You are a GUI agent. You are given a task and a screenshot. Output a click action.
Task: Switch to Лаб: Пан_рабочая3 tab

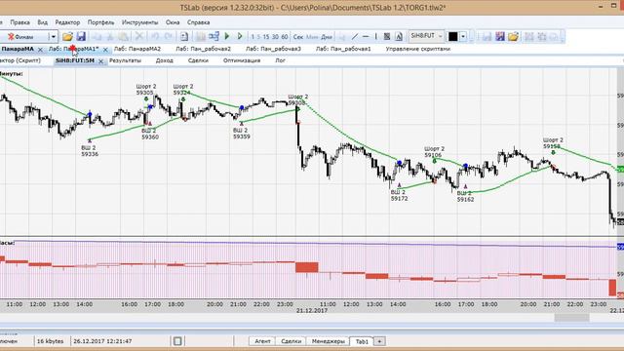click(273, 49)
